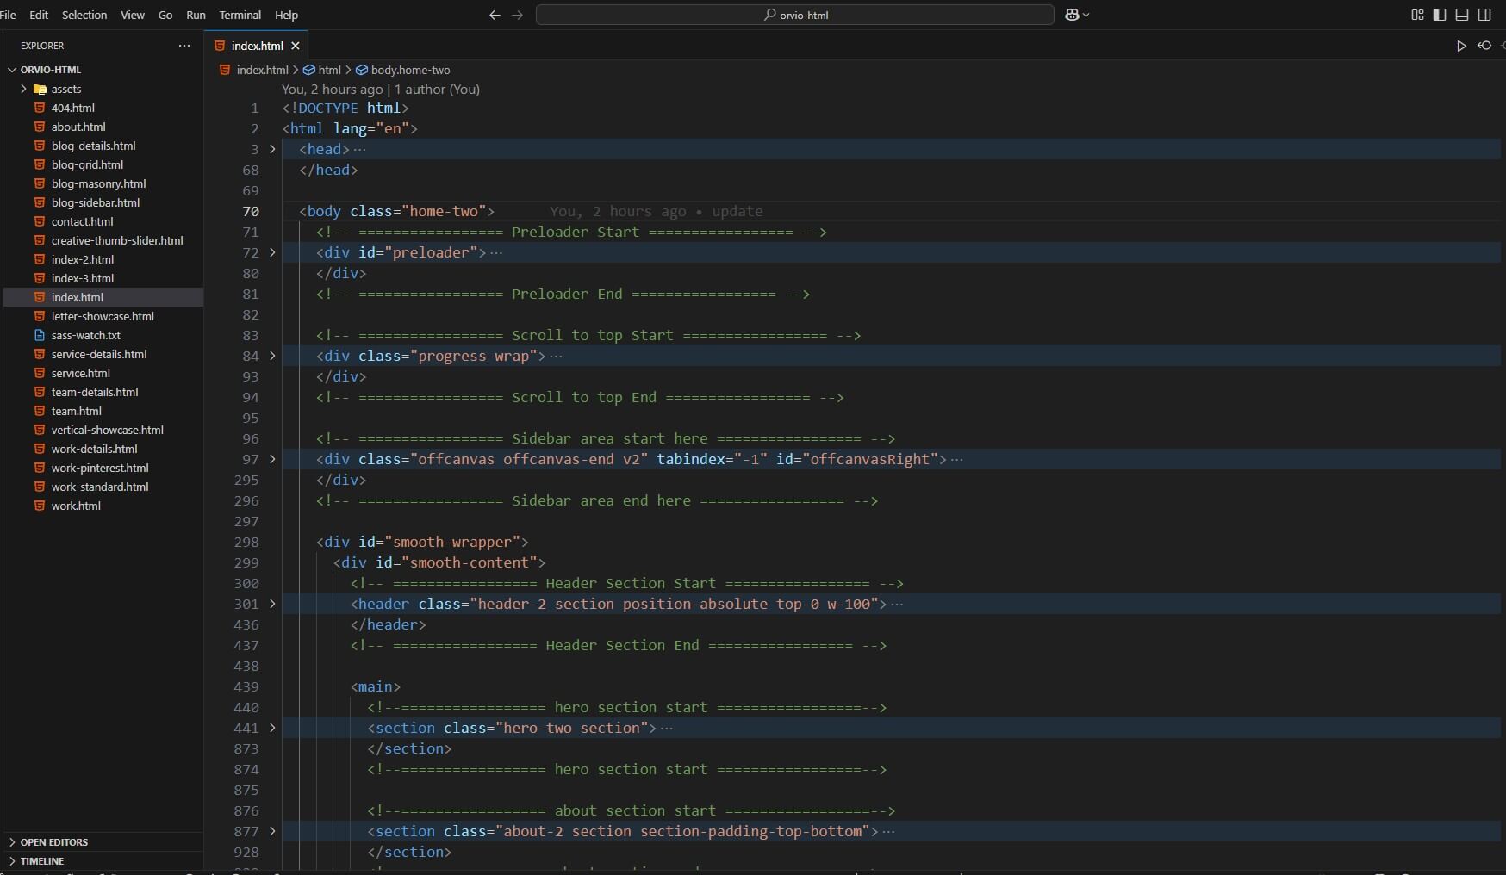Viewport: 1506px width, 875px height.
Task: Click the file icon next to work.html
Action: [40, 506]
